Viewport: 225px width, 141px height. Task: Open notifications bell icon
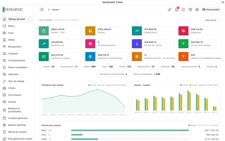coord(177,9)
